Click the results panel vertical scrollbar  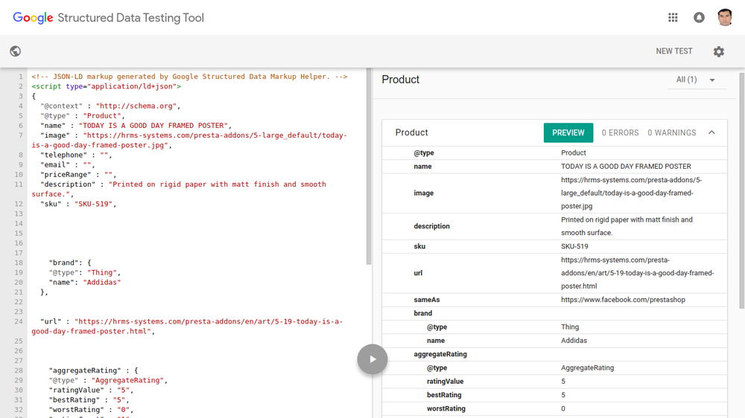742,190
